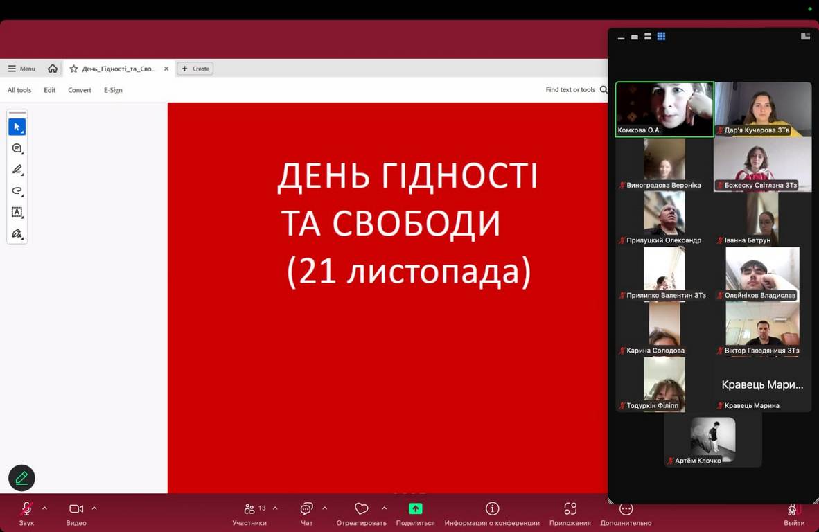Click Дар'я Кучерова's video thumbnail

pos(762,107)
